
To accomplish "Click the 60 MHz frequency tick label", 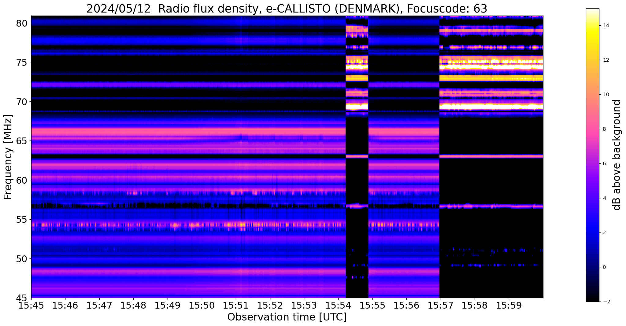I will coord(22,180).
